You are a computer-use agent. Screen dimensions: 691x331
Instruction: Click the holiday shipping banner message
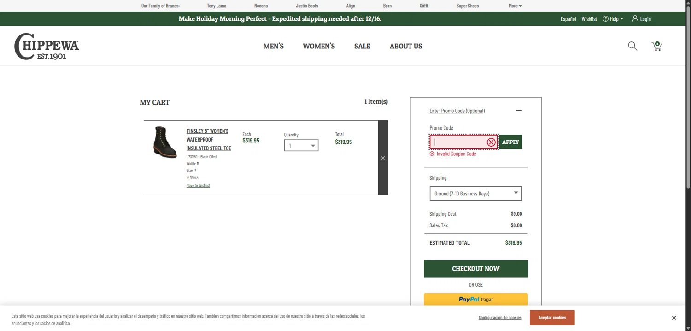[x=280, y=19]
